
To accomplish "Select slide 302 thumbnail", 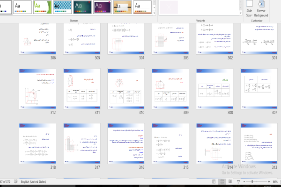I will coord(214,38).
